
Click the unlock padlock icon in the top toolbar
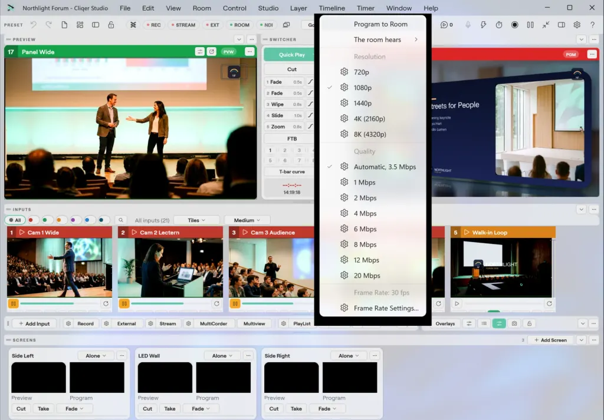111,25
